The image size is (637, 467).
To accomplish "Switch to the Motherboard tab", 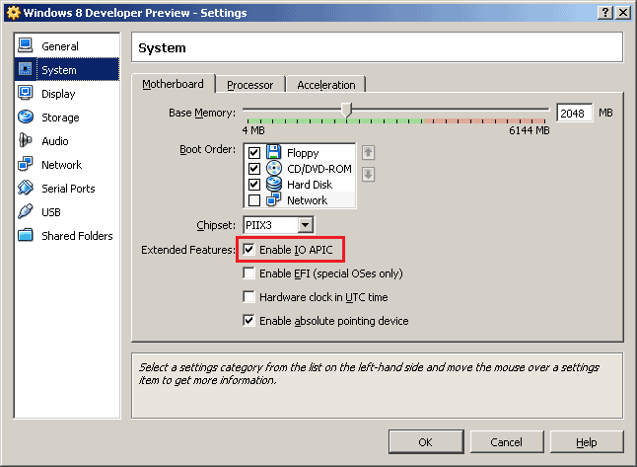I will (x=174, y=84).
